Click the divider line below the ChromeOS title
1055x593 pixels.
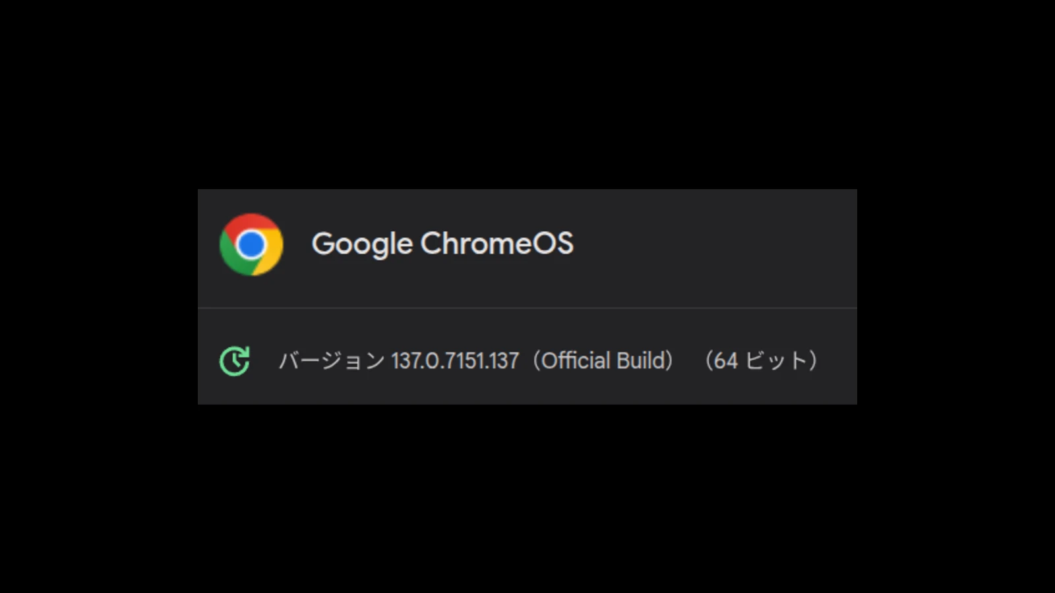tap(527, 308)
